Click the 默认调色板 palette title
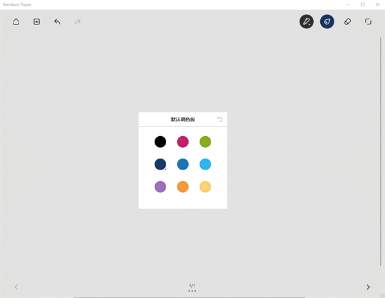Viewport: 385px width, 298px height. pos(183,119)
